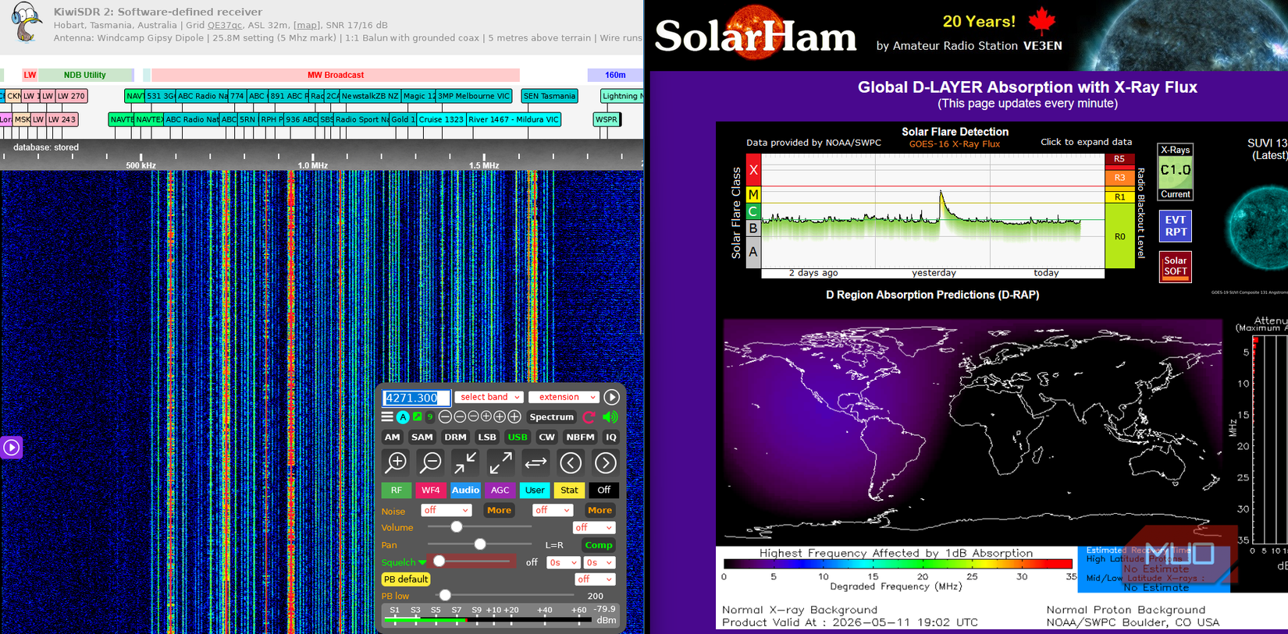This screenshot has width=1288, height=634.
Task: Open the first '0s' squelch dropdown
Action: 563,562
